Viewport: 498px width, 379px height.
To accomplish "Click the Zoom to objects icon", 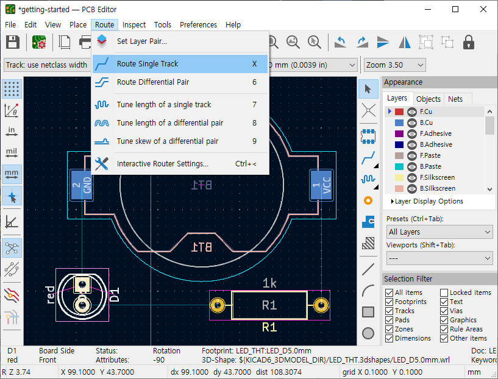I will (293, 42).
